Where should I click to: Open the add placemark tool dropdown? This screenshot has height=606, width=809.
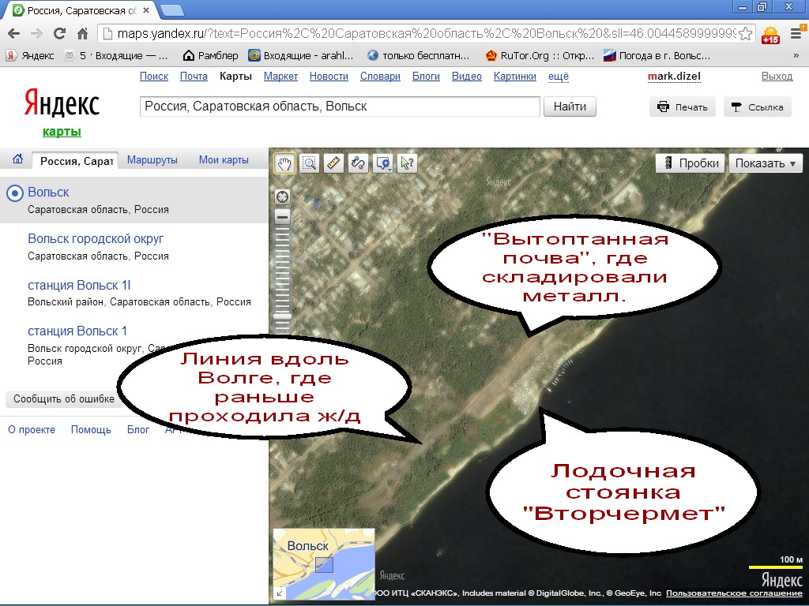pyautogui.click(x=383, y=164)
